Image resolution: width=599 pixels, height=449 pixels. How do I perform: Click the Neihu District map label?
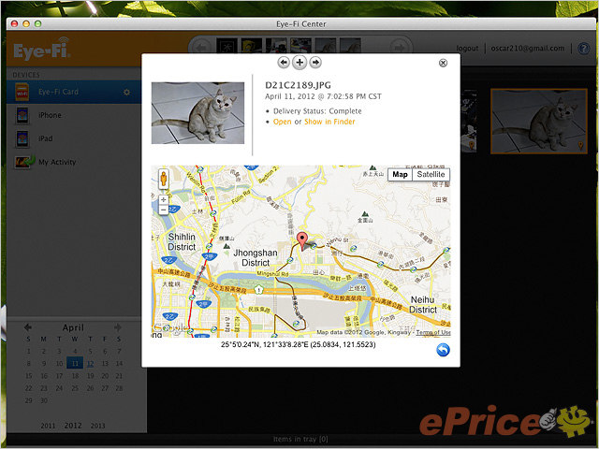coord(422,305)
